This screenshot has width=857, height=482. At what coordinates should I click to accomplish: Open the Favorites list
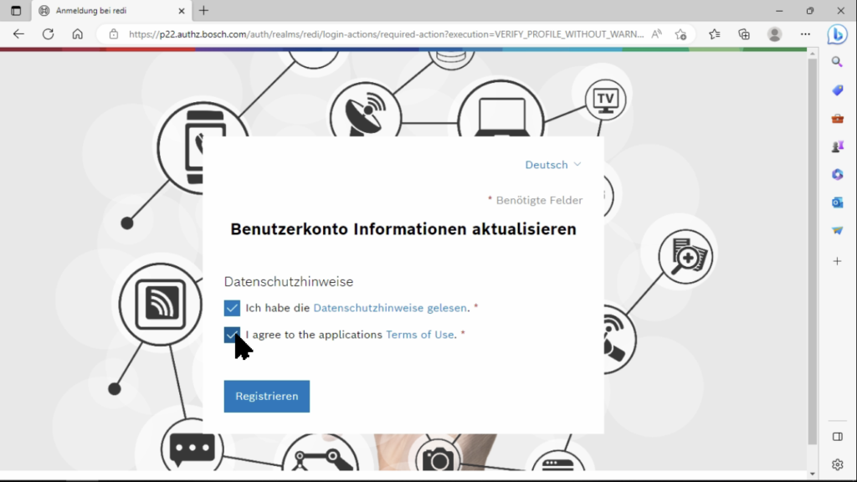tap(715, 33)
